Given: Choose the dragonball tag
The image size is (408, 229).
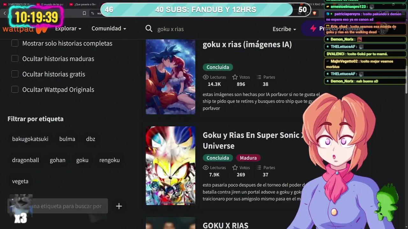Looking at the screenshot, I should point(25,160).
